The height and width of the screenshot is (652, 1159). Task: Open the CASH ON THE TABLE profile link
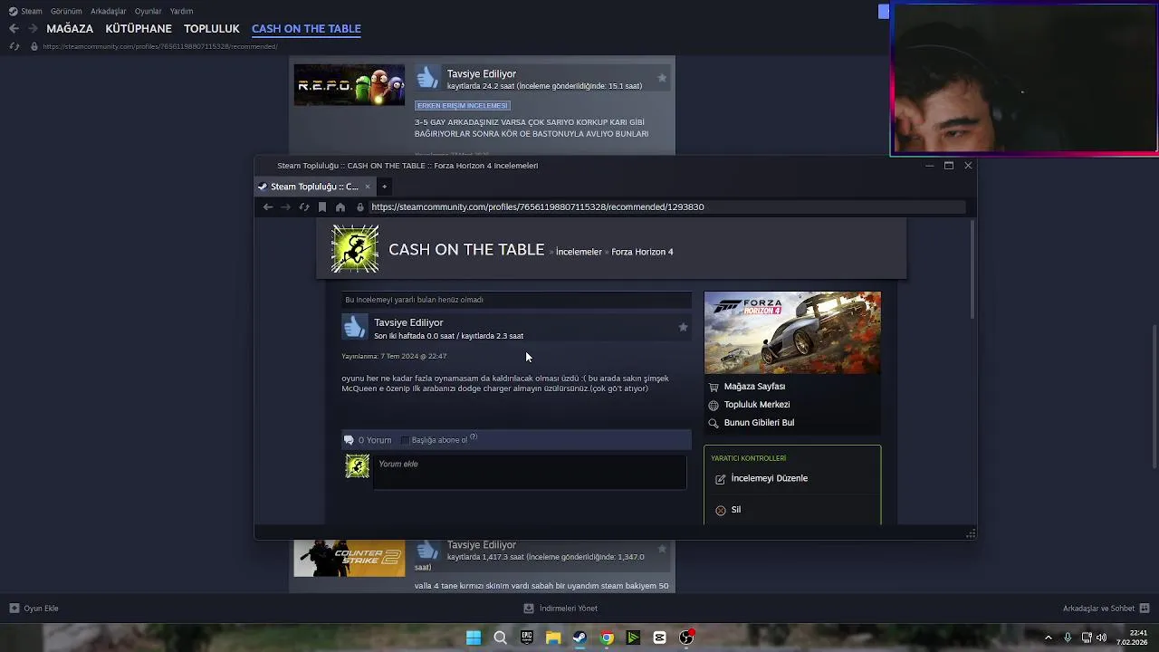point(466,250)
